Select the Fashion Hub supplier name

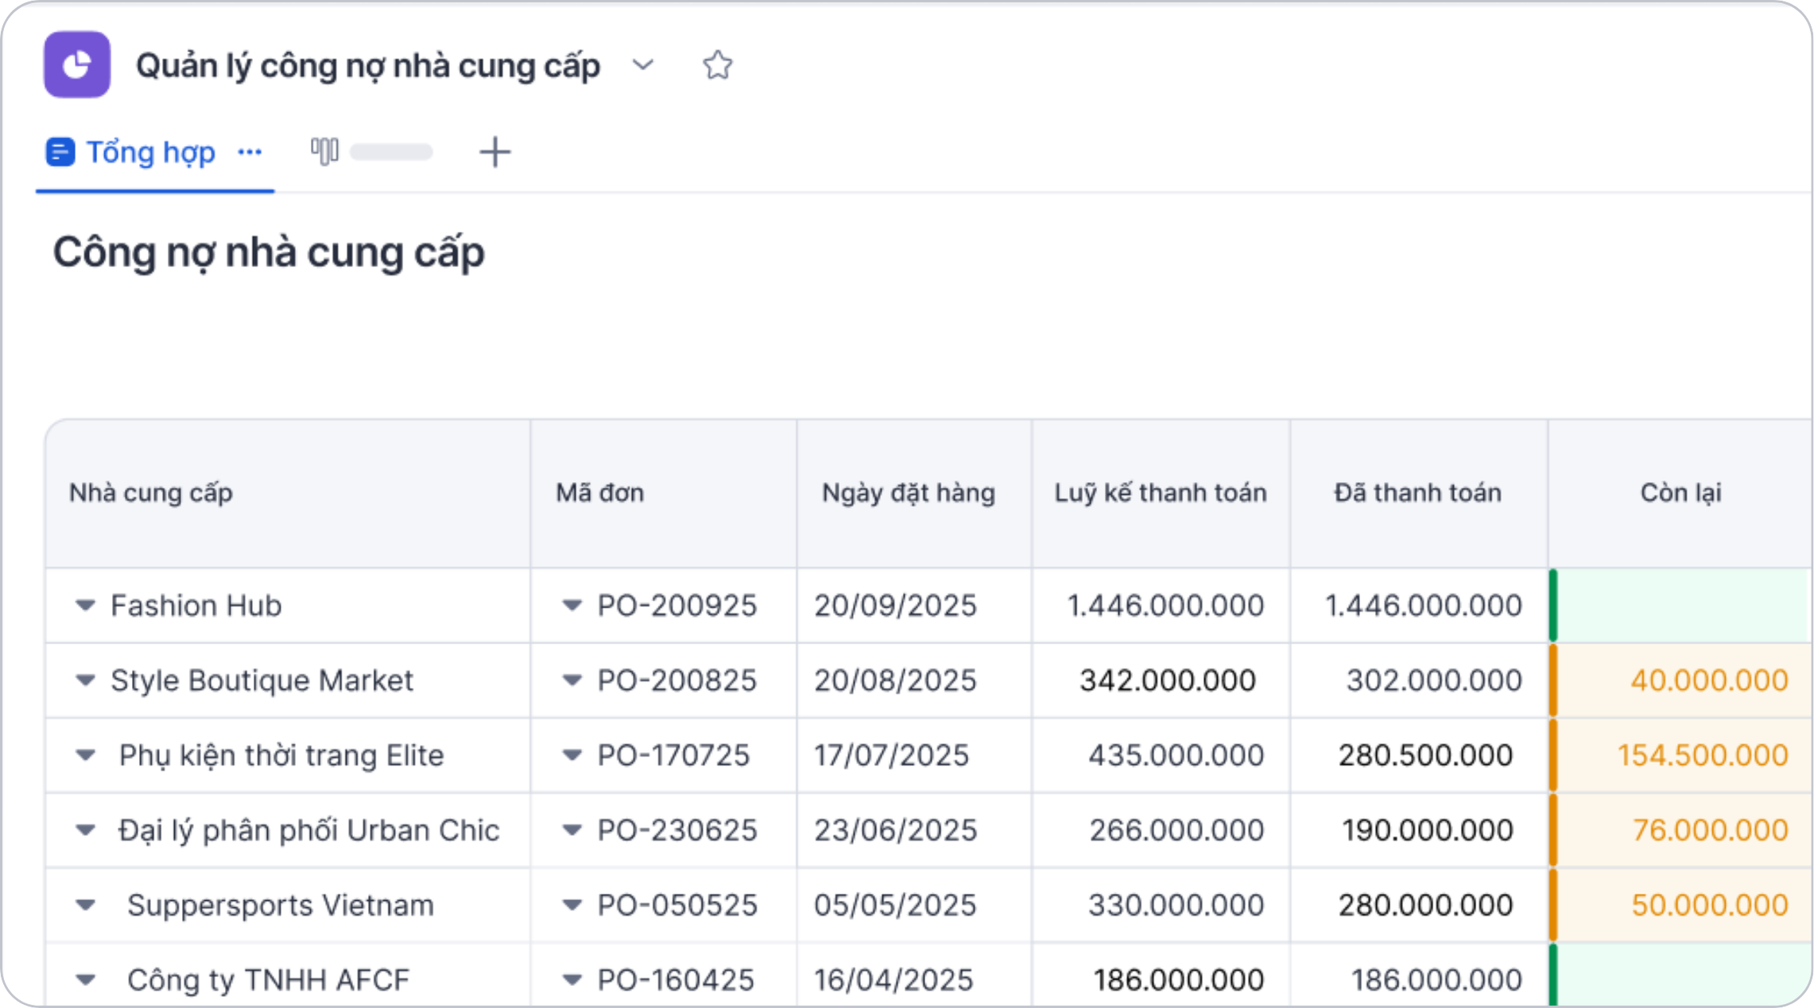click(196, 606)
